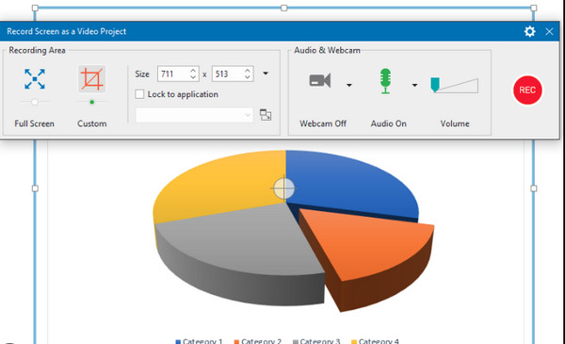Open the application selection combo box
Viewport: 565px width, 344px height.
[x=194, y=115]
